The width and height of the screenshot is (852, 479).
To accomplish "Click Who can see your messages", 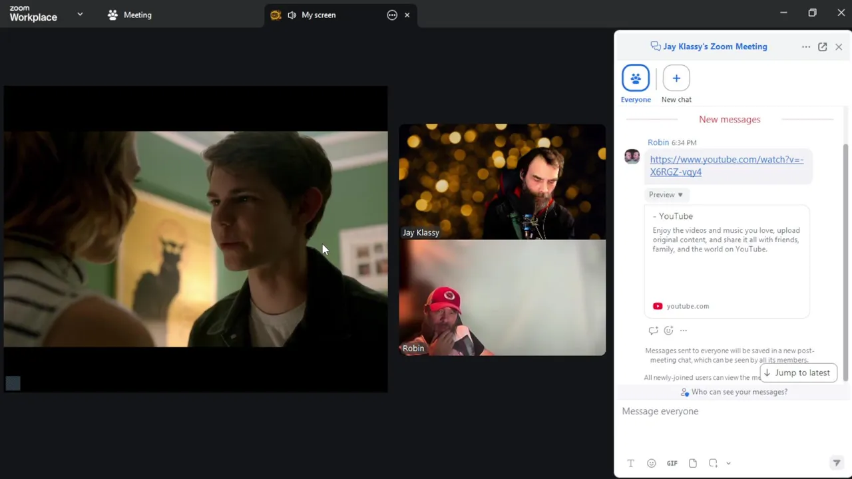I will click(x=734, y=392).
